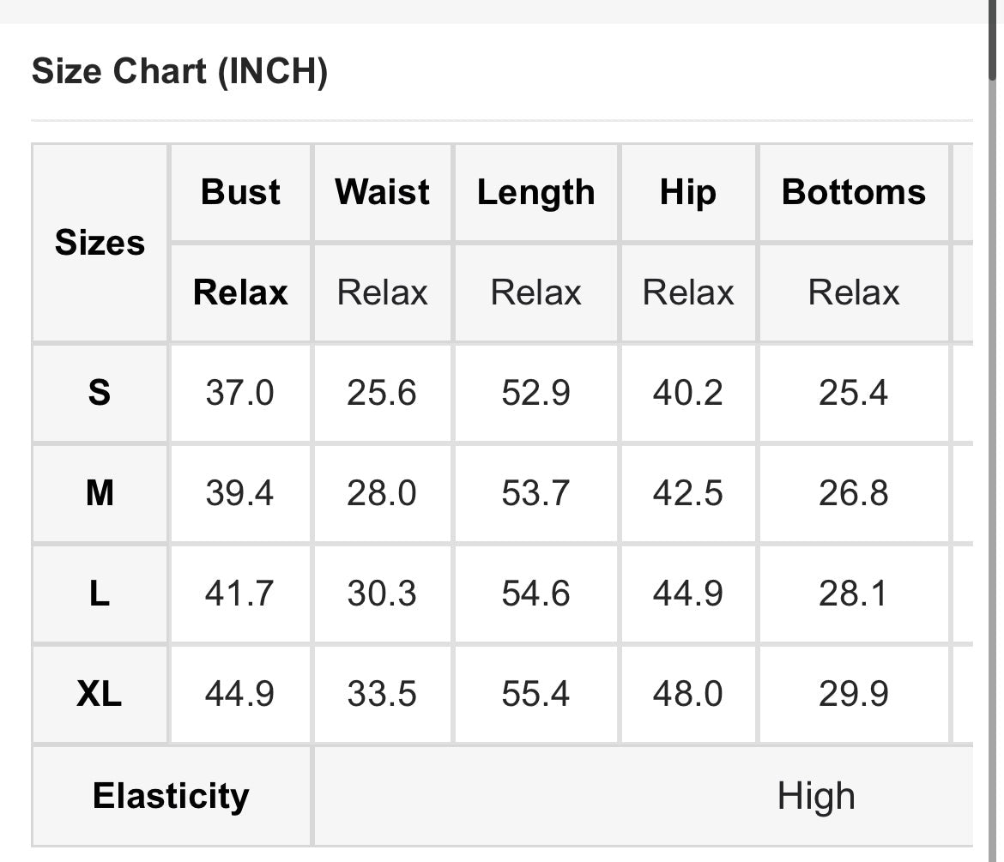
Task: Select the Bust column header
Action: (x=240, y=192)
